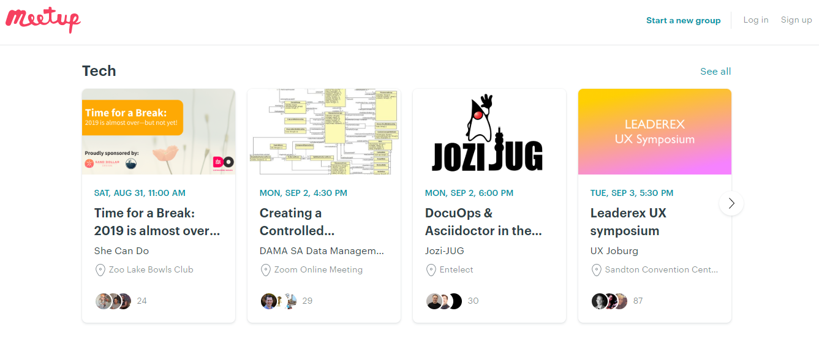This screenshot has height=357, width=819.
Task: Click attendee avatars on DAMA SA event
Action: [x=279, y=301]
